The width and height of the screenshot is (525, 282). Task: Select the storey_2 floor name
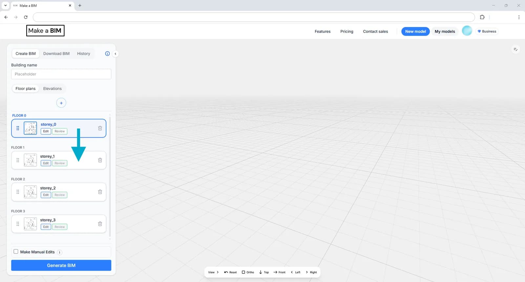click(48, 188)
